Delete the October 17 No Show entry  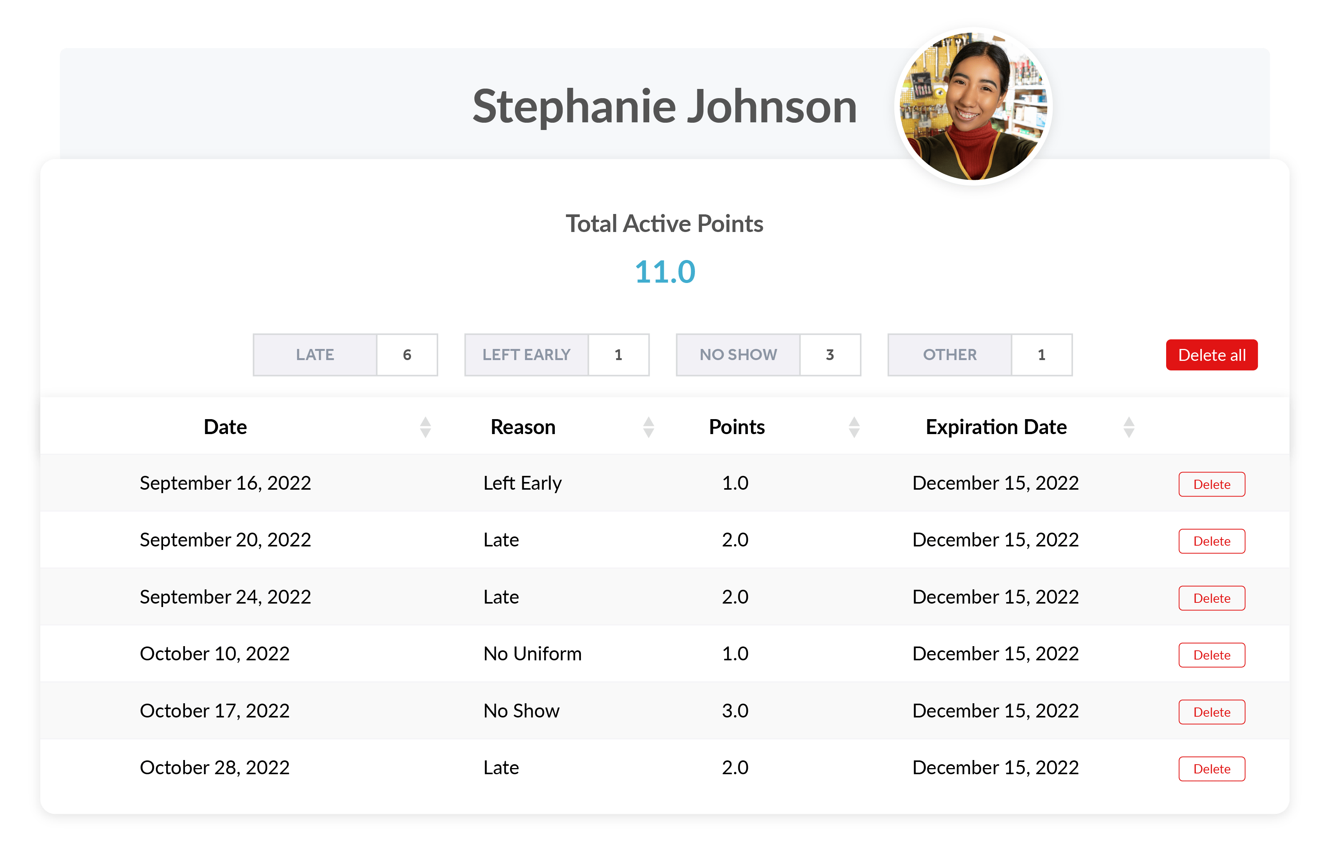click(x=1211, y=712)
